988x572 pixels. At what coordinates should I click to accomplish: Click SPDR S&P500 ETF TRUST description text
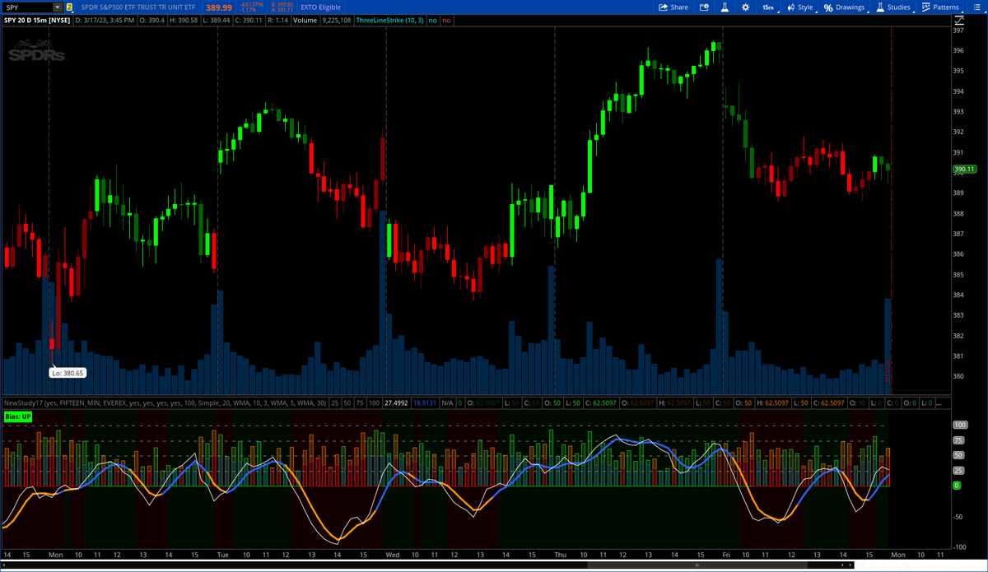click(x=138, y=7)
